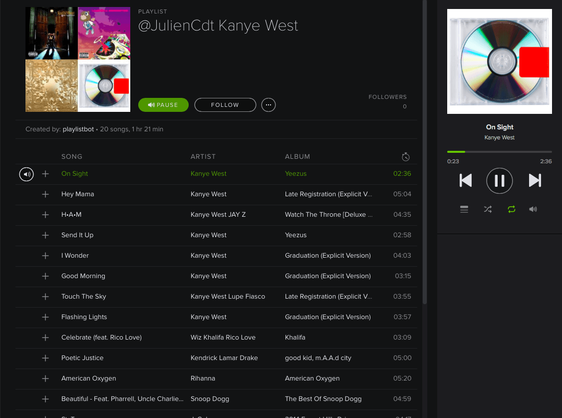Skip to previous track in player

[466, 180]
